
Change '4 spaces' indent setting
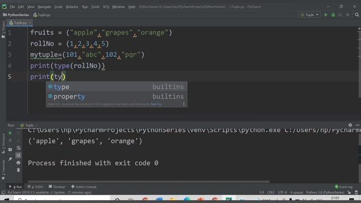297,192
